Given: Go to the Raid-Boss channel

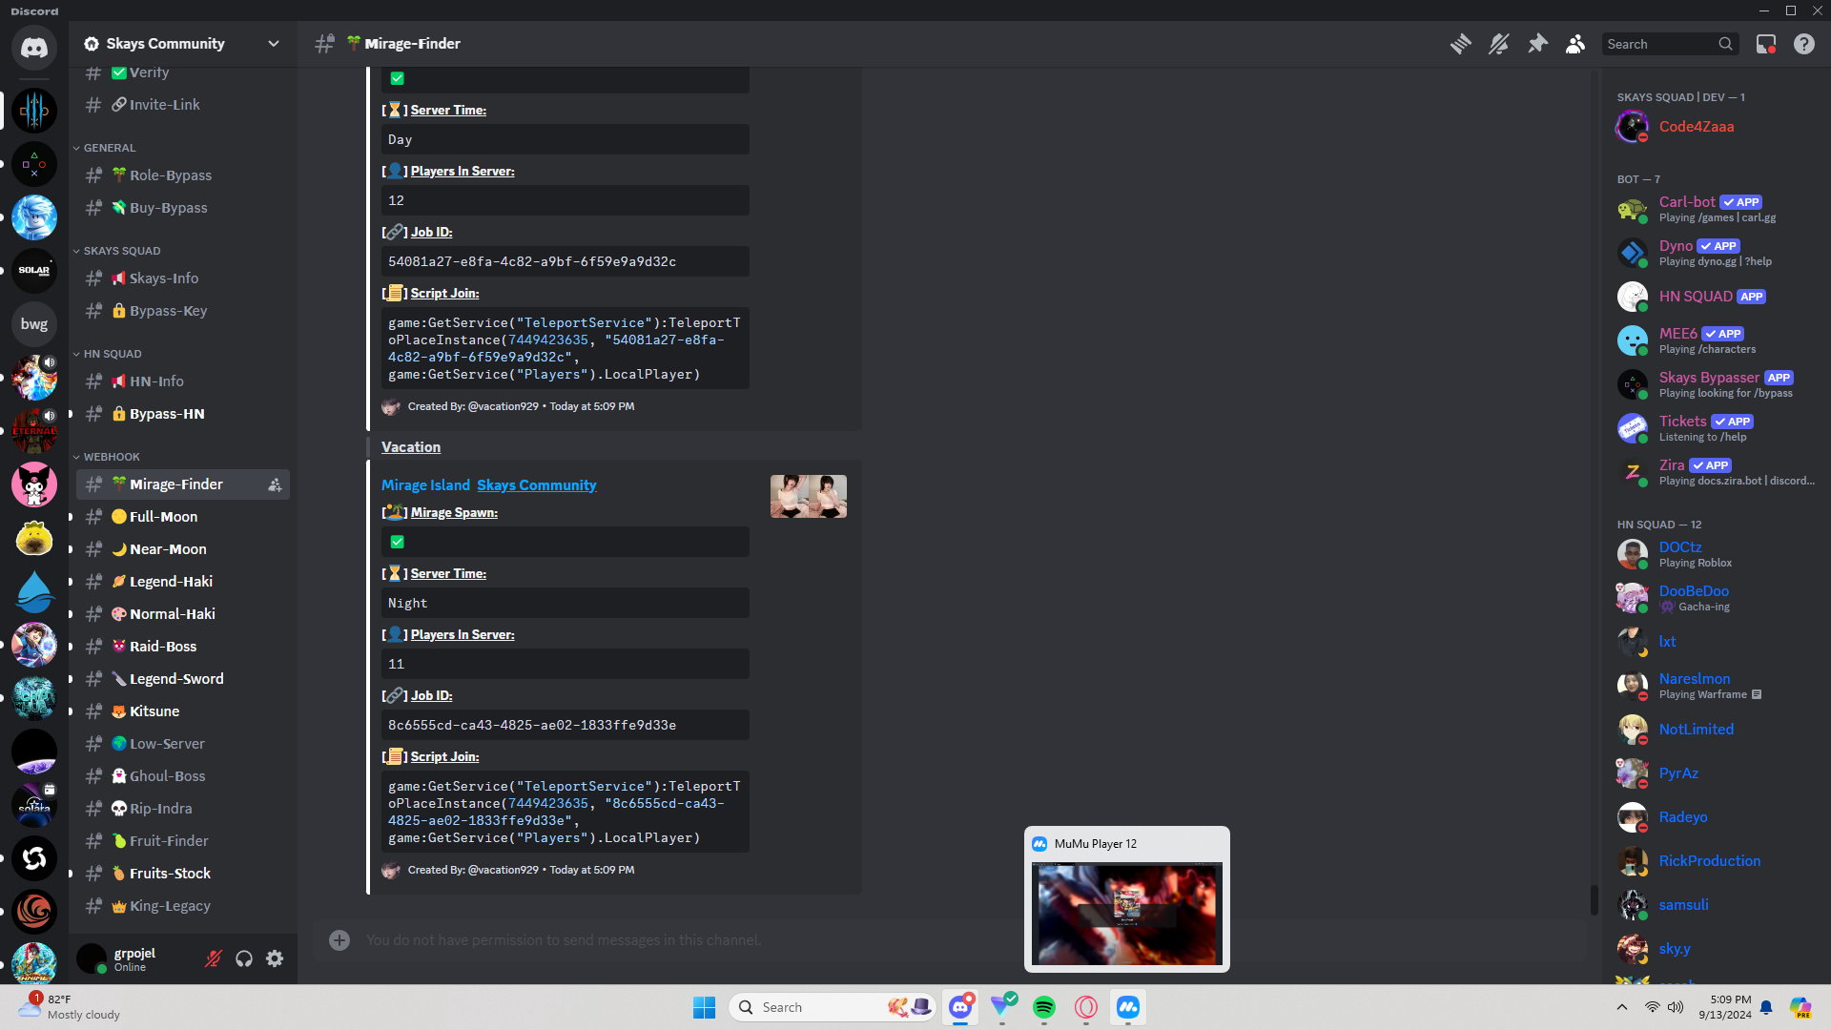Looking at the screenshot, I should [x=183, y=647].
